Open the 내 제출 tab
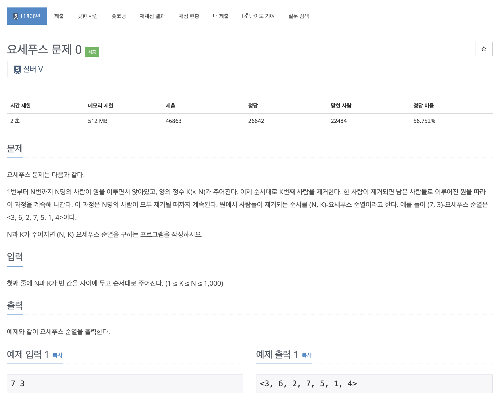The width and height of the screenshot is (499, 403). [221, 16]
